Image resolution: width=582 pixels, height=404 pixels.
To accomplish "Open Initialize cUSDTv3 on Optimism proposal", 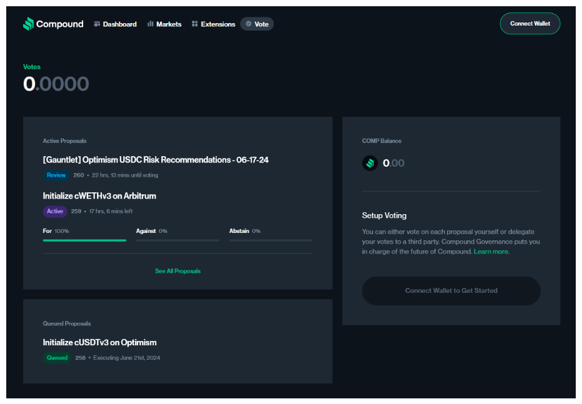I will [x=99, y=342].
